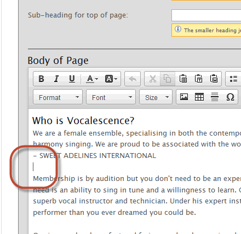Click the 'Membership is by audition' paragraph line
The height and width of the screenshot is (234, 241).
coord(137,179)
